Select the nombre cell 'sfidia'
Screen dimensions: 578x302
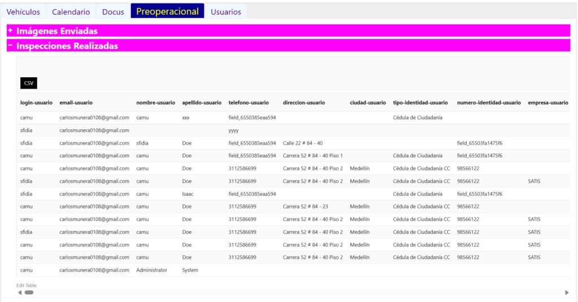(142, 143)
